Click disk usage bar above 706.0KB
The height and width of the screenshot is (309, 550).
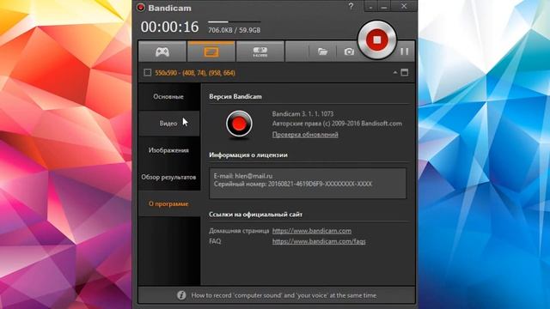[x=235, y=22]
